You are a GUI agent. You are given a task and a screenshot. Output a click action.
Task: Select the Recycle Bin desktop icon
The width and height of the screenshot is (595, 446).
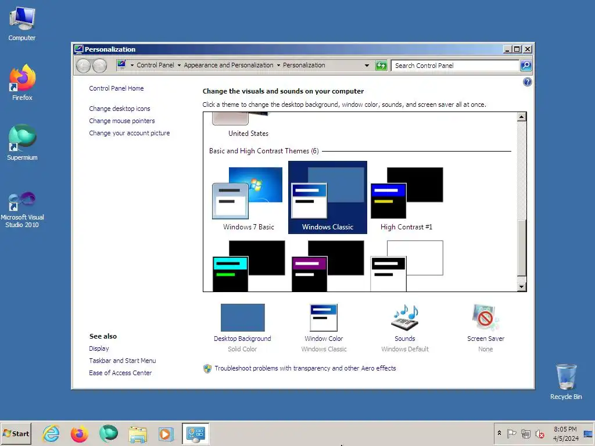click(566, 382)
